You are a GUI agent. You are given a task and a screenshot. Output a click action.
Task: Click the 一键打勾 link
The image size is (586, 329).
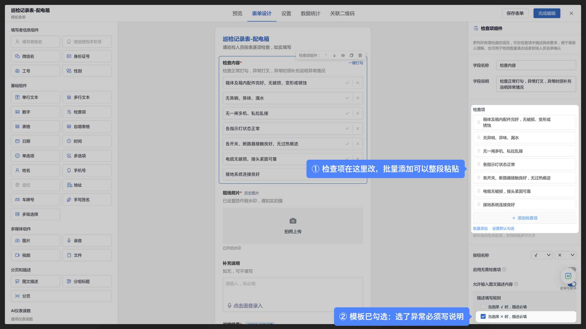tap(356, 63)
